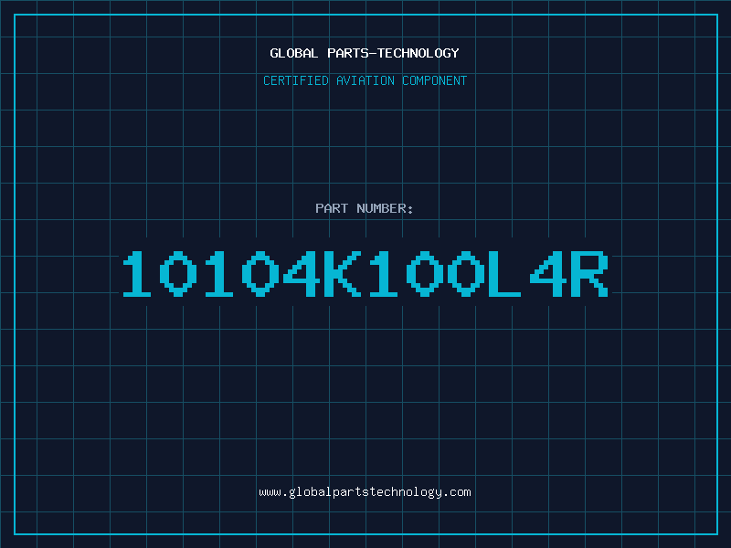Click the CERTIFIED AVIATION COMPONENT subtitle
The image size is (731, 548).
[365, 80]
